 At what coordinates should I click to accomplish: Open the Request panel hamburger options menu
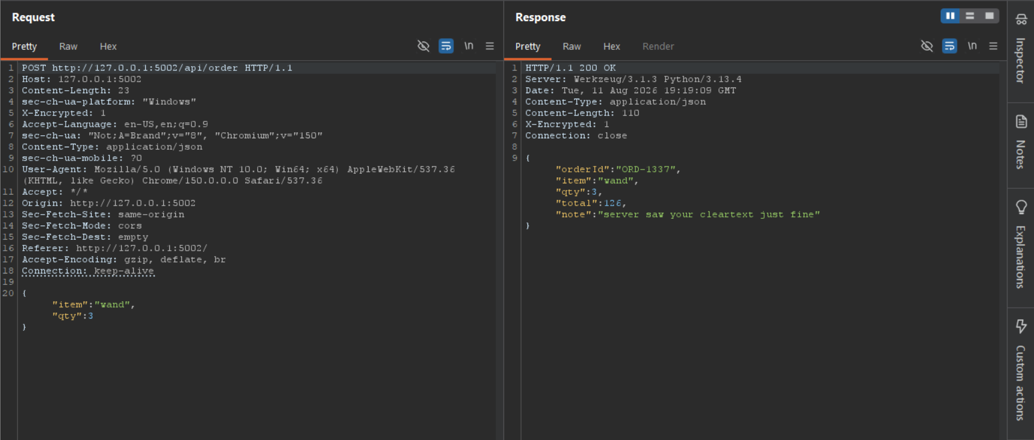(490, 46)
